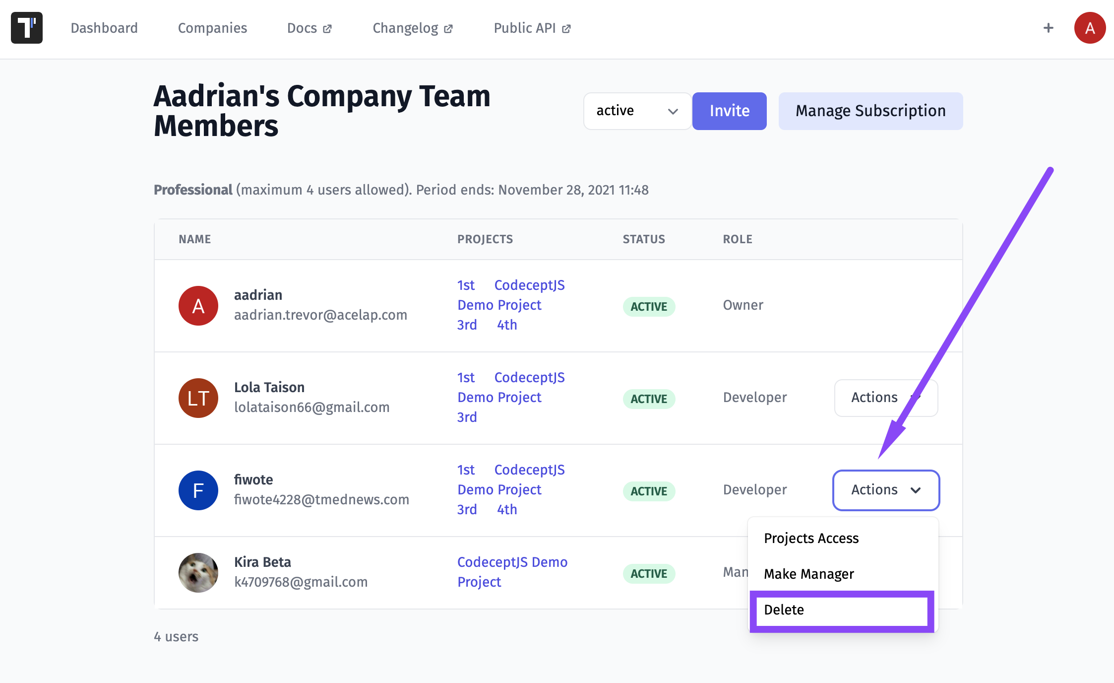Toggle Actions dropdown for fiwote
Screen dimensions: 1114x683
click(x=886, y=490)
